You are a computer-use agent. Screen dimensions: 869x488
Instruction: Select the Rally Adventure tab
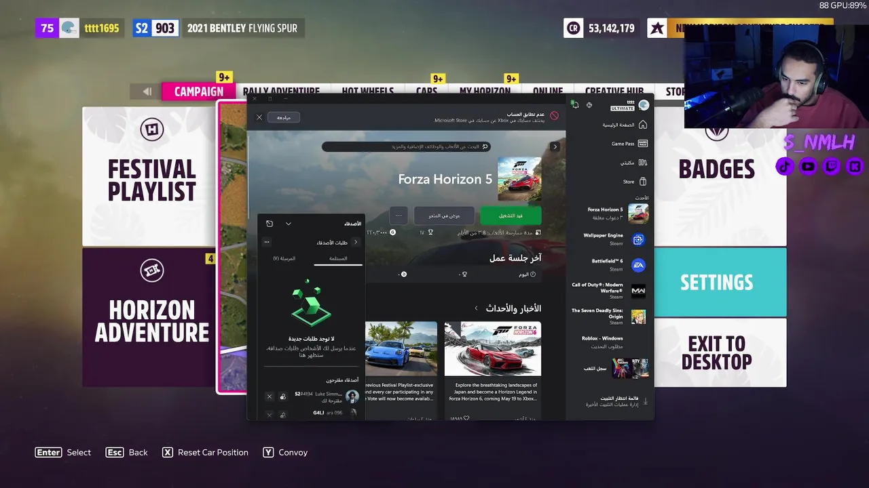pos(281,91)
